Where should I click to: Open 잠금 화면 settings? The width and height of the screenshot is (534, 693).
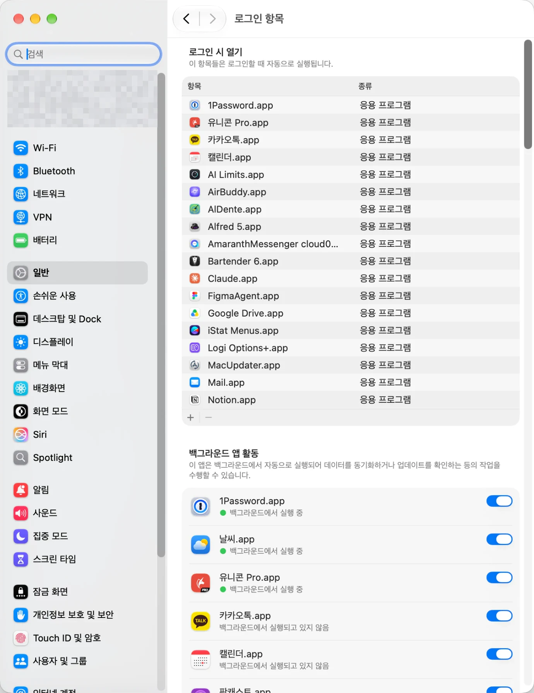[77, 592]
